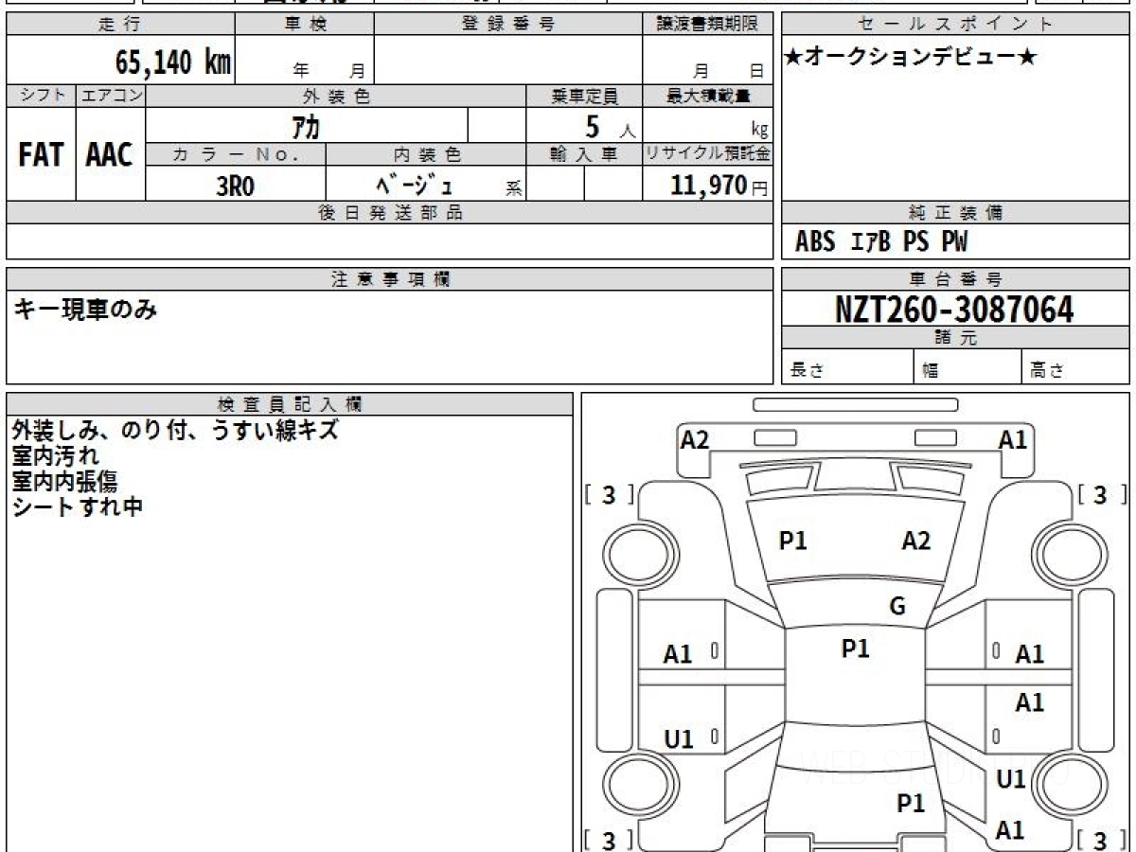Select the equipment line ABS エアB PS PW
Image resolution: width=1136 pixels, height=852 pixels.
(881, 242)
